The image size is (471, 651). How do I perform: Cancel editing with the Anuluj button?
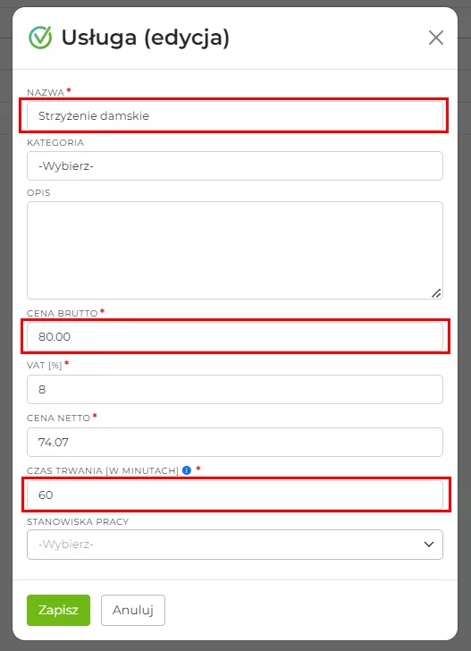pyautogui.click(x=133, y=610)
